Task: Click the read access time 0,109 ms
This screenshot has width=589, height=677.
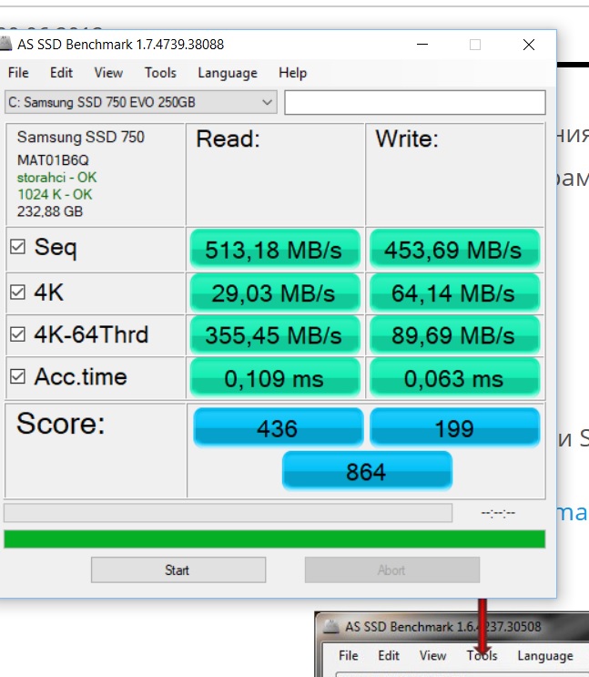Action: point(275,377)
